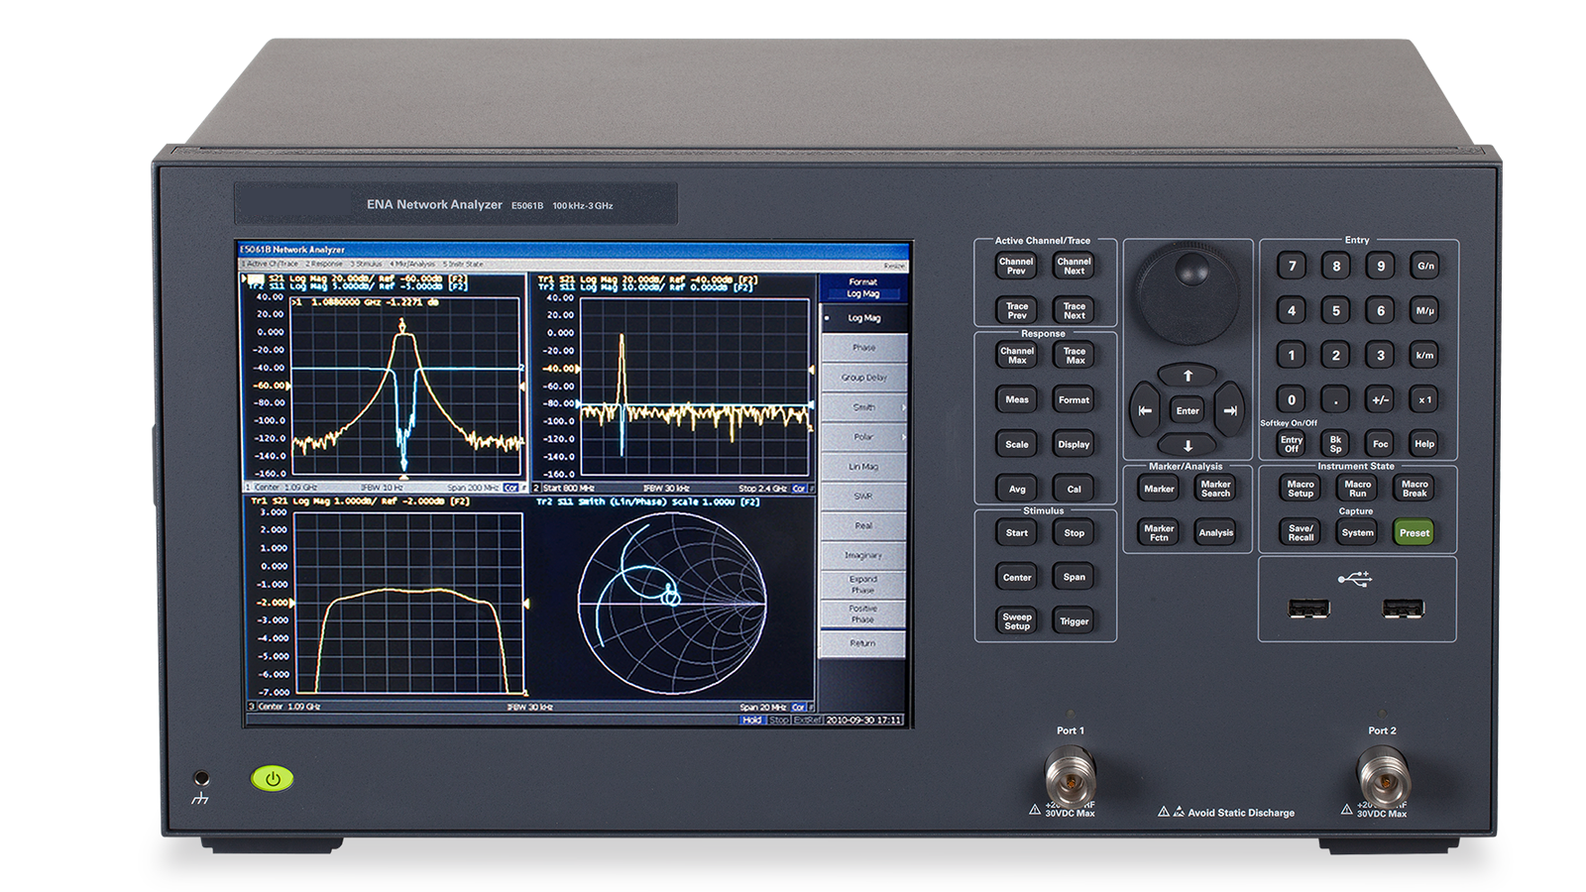Select the Real format softkey
Screen dimensions: 1586x892
(x=863, y=526)
